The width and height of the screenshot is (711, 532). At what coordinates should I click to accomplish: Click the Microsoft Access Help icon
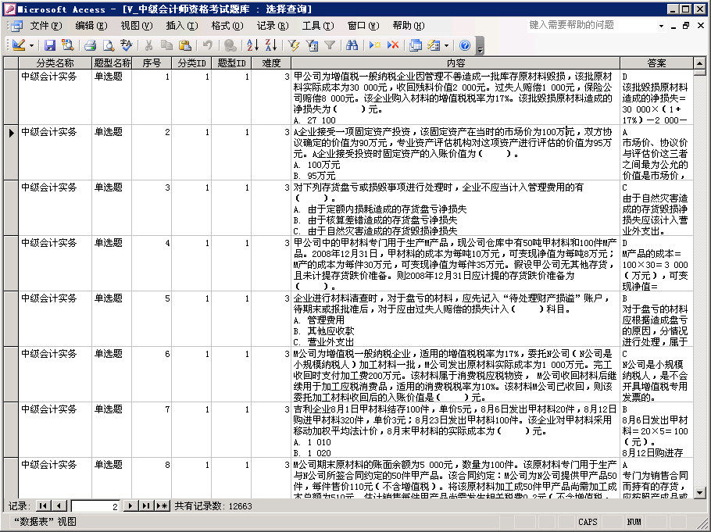click(x=465, y=45)
